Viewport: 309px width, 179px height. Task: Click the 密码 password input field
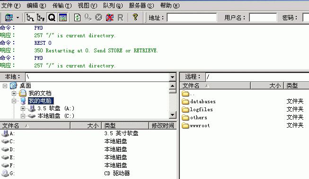306,17
